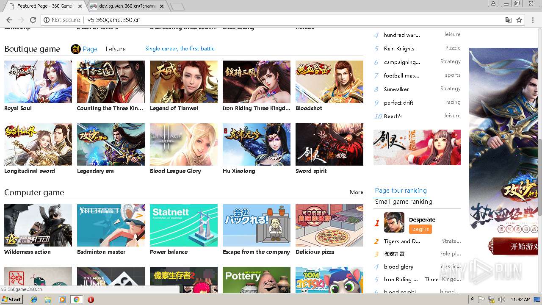Click 'Single career, the first battle' link
The height and width of the screenshot is (305, 542).
click(x=180, y=49)
